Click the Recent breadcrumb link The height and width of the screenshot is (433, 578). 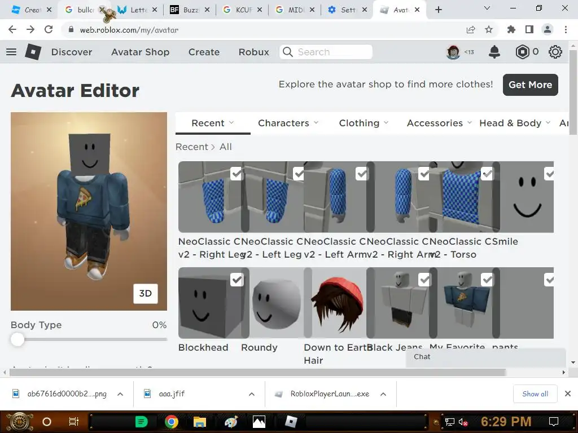[192, 147]
